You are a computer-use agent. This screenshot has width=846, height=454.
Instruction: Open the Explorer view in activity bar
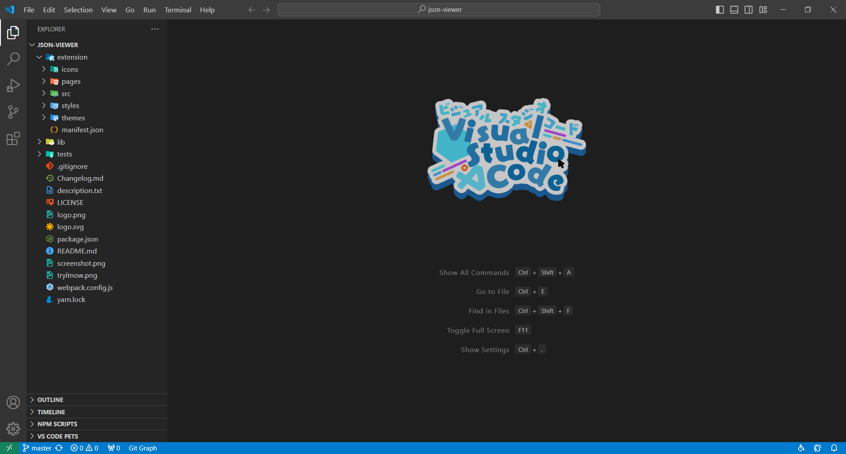click(x=13, y=33)
